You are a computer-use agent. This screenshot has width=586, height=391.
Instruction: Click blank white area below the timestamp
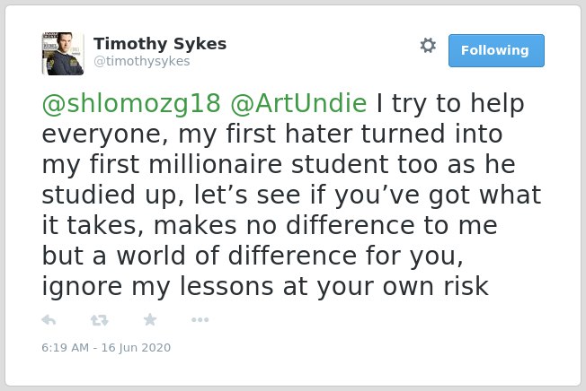[x=293, y=371]
